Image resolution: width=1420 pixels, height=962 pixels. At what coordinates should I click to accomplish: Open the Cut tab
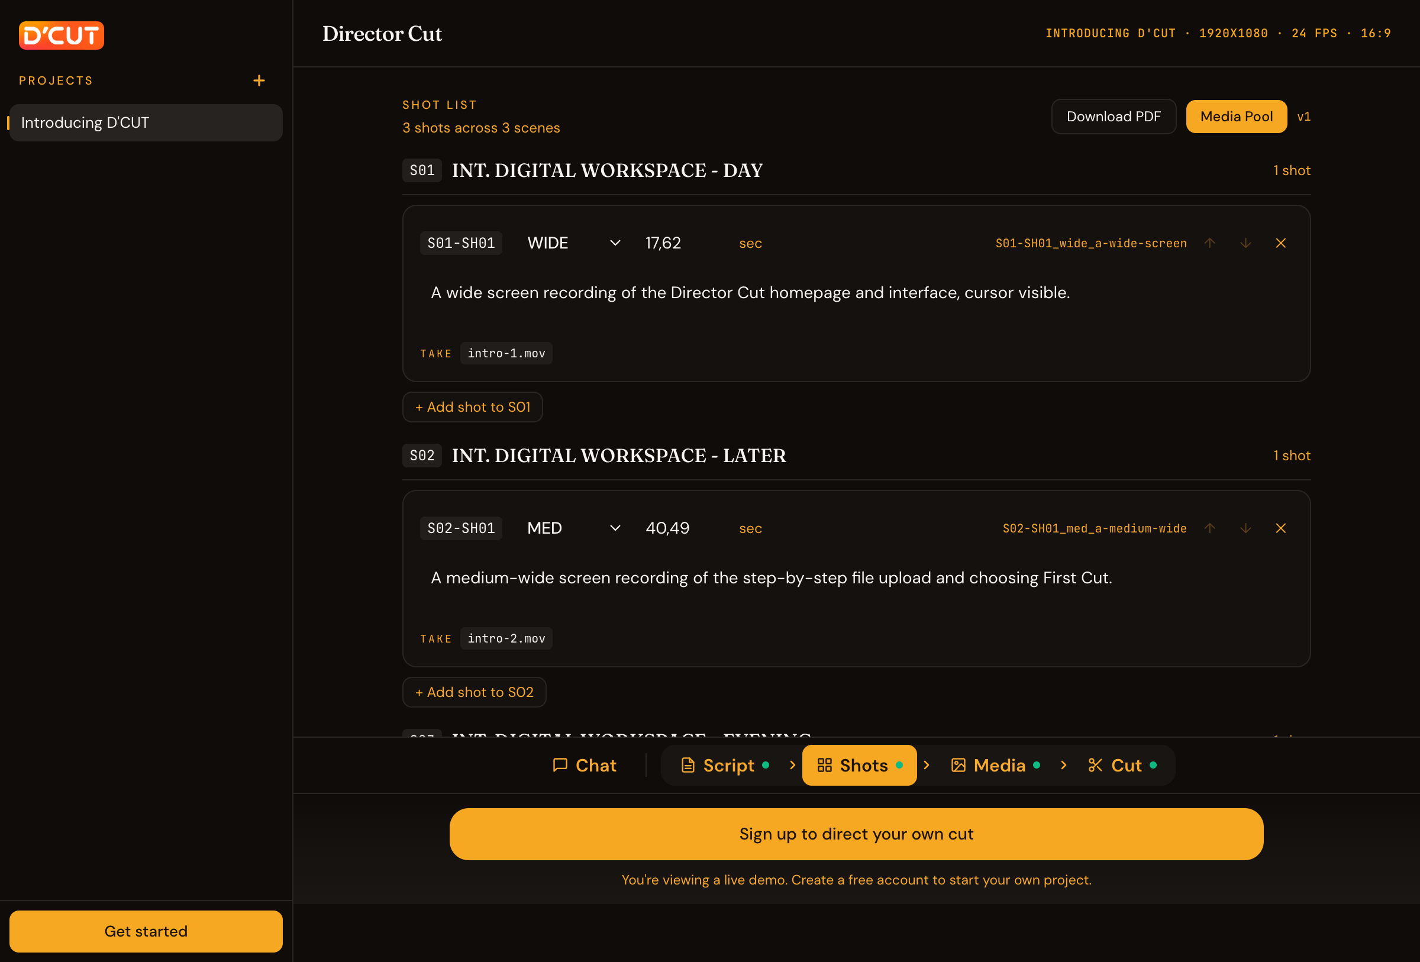(x=1122, y=766)
